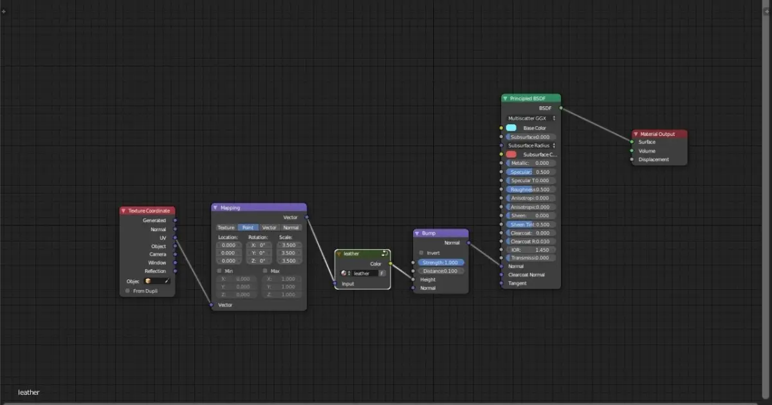Adjust the Metallic slider
The height and width of the screenshot is (405, 772).
pyautogui.click(x=531, y=163)
